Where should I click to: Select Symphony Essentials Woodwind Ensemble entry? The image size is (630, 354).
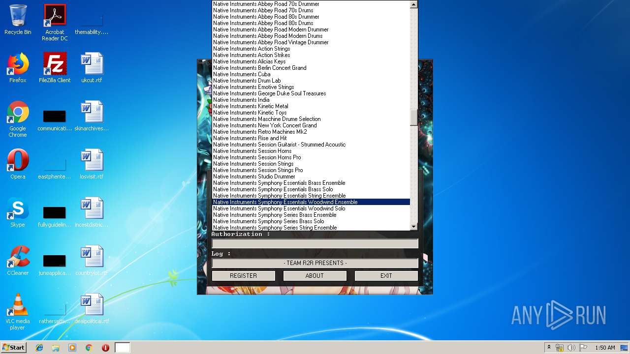tap(311, 202)
